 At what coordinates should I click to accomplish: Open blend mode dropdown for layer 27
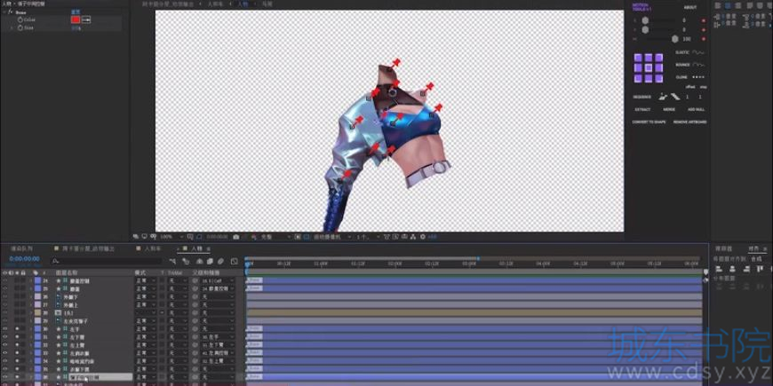146,305
